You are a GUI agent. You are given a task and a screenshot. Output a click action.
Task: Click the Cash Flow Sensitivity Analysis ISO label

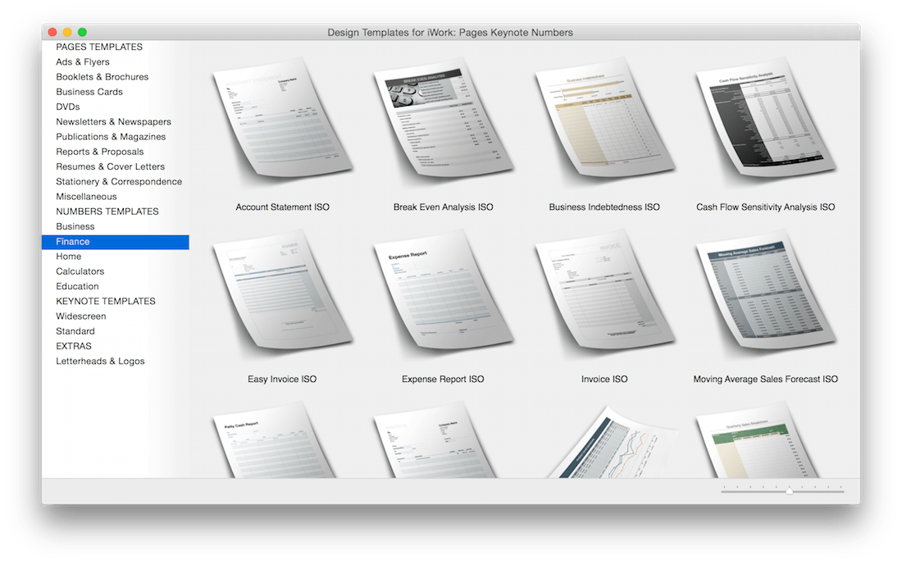pos(766,207)
